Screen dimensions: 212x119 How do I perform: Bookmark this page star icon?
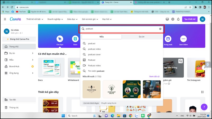[190, 7]
